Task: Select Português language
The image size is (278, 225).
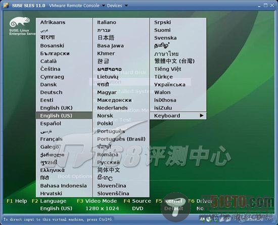Action: point(111,132)
